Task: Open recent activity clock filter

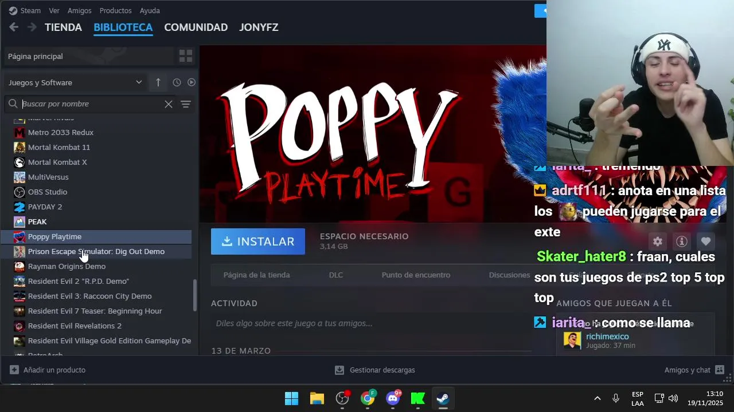Action: [x=177, y=82]
